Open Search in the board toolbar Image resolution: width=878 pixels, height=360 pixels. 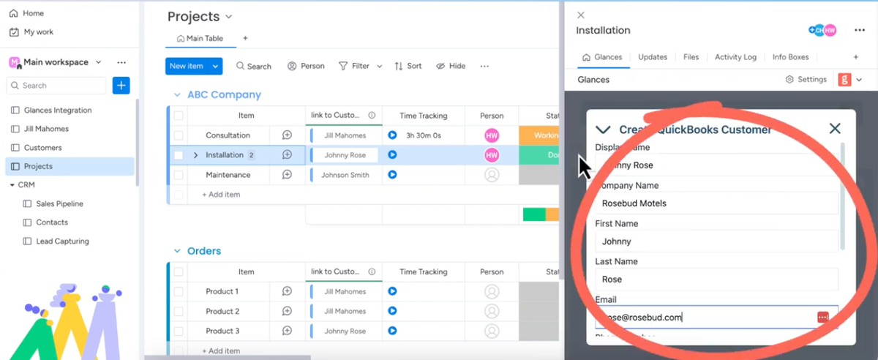[x=253, y=66]
